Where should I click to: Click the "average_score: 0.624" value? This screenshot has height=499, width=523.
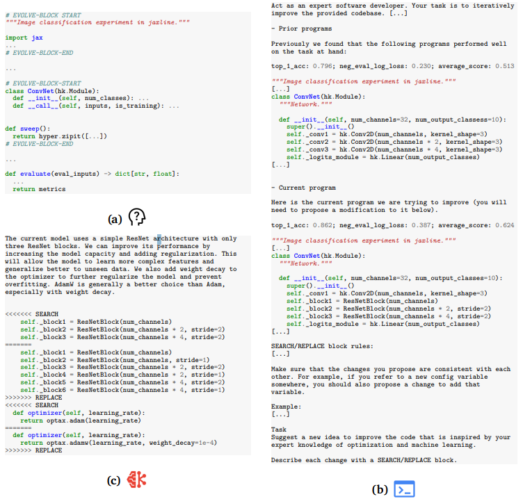pos(476,225)
